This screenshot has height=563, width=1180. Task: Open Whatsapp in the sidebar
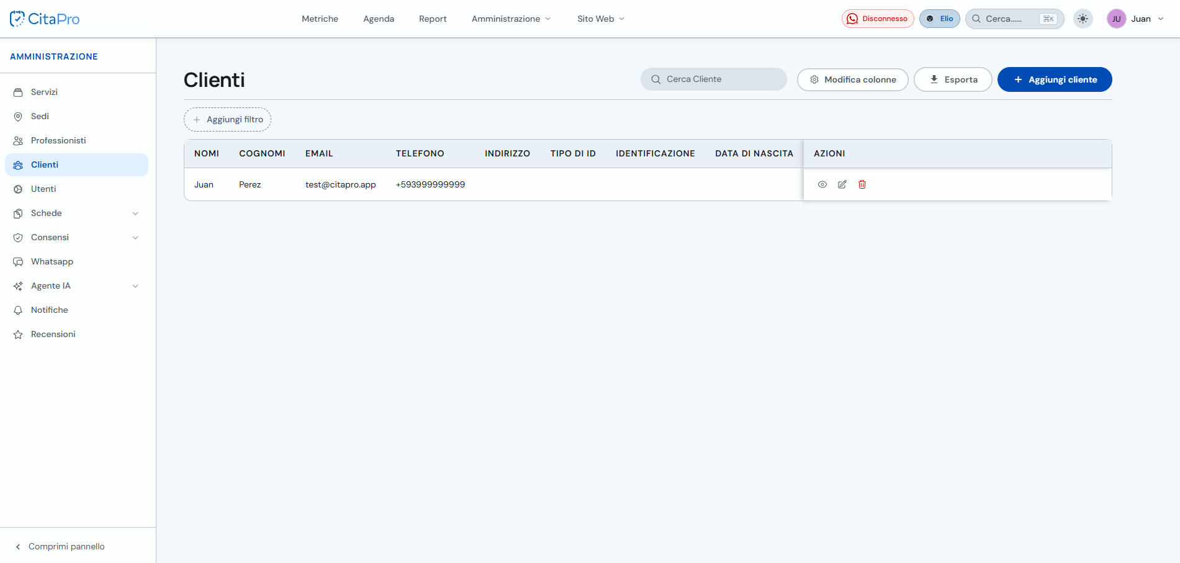pyautogui.click(x=76, y=261)
